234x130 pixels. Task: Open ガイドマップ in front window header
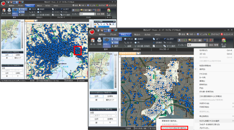click(214, 34)
